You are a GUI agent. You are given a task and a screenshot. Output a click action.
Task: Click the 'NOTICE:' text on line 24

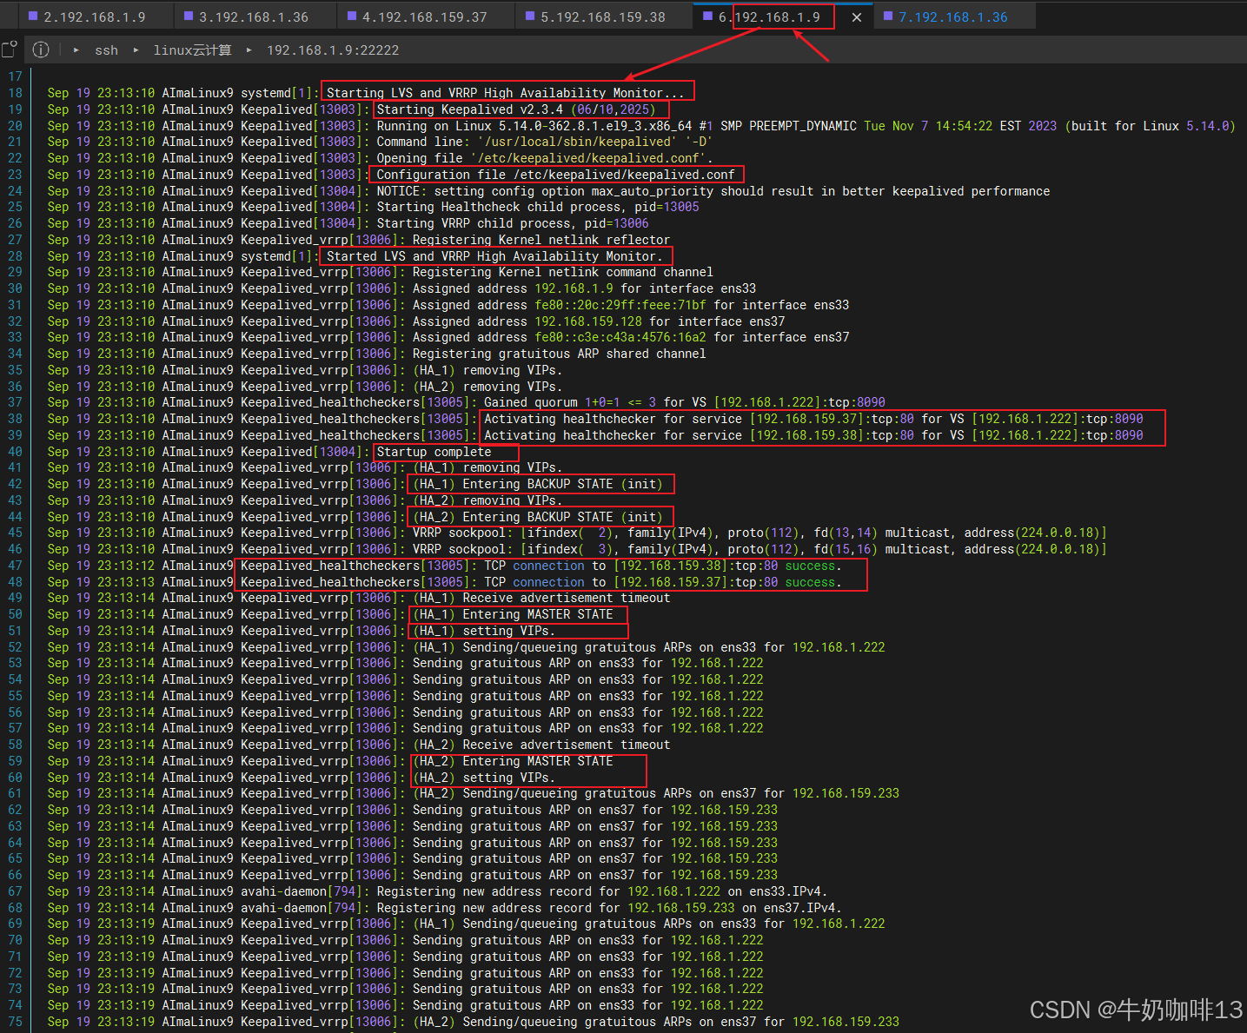coord(401,191)
